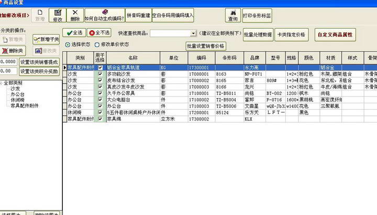The width and height of the screenshot is (377, 215).
Task: Click the 卡类指定价格 button
Action: (292, 35)
